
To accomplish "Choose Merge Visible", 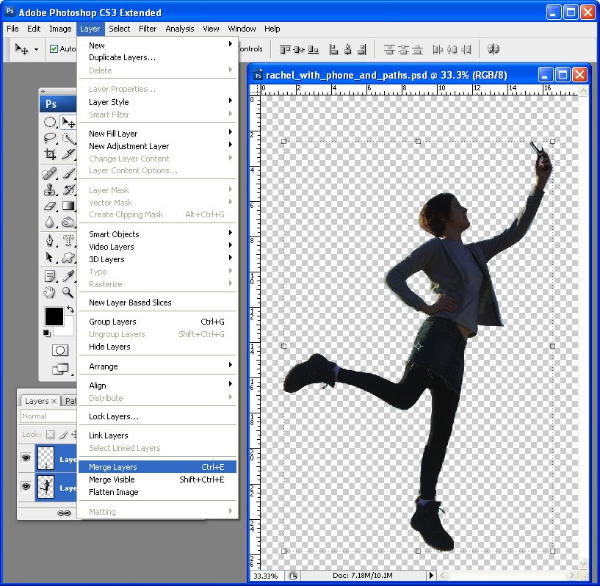I will [x=158, y=480].
